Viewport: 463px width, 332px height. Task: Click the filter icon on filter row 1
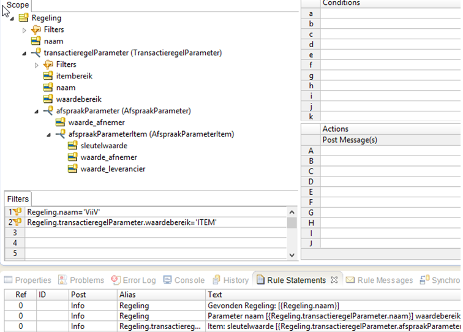click(17, 212)
